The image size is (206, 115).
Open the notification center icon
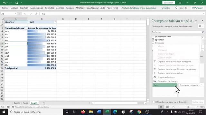(x=201, y=112)
